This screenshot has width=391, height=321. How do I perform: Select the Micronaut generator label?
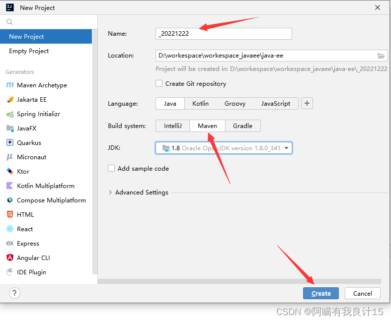pyautogui.click(x=31, y=157)
